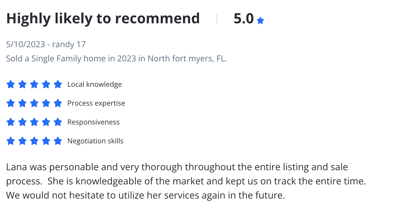Click the 5.0 rating score
This screenshot has height=213, width=404.
(244, 19)
